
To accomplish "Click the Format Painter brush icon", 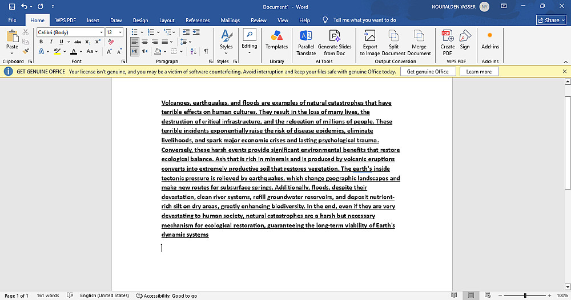I will click(x=26, y=51).
